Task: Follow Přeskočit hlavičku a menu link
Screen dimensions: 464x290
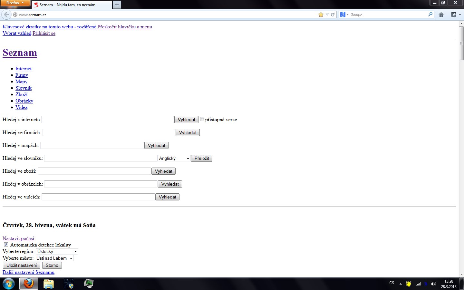Action: pyautogui.click(x=125, y=27)
